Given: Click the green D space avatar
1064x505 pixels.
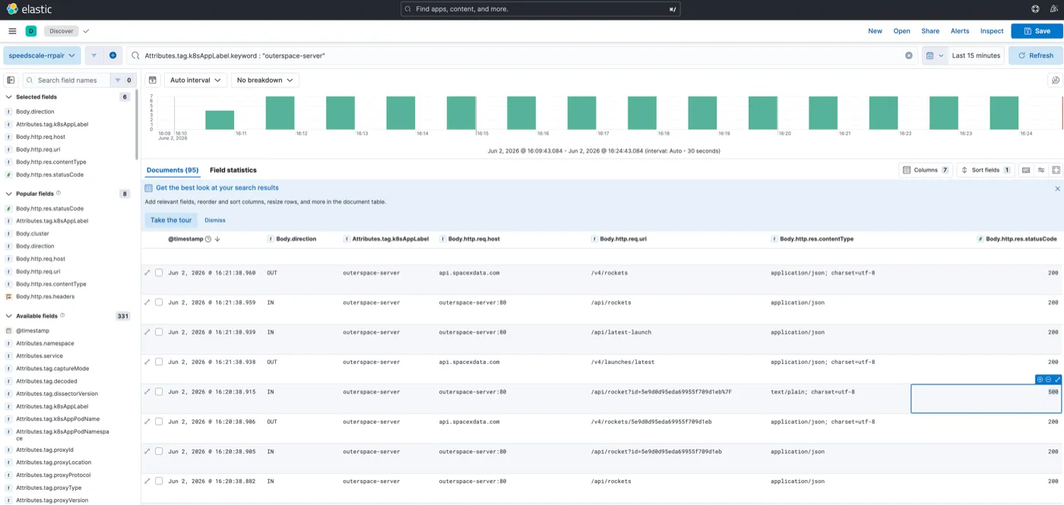Looking at the screenshot, I should tap(31, 31).
